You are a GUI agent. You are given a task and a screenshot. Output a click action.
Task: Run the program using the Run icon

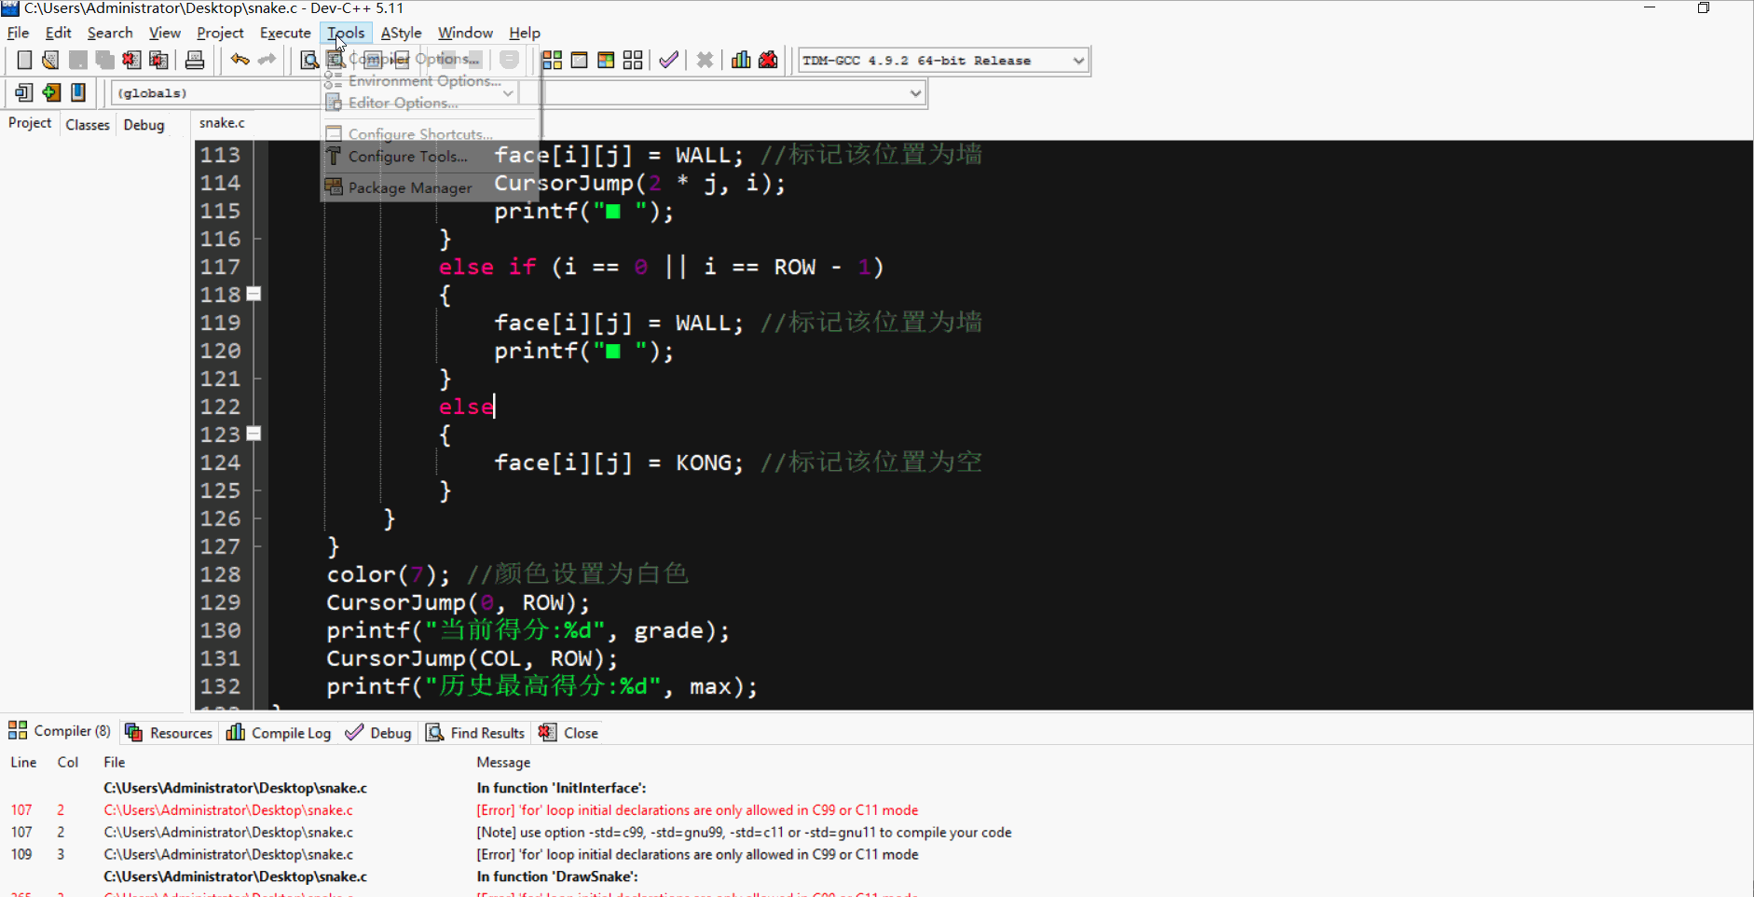tap(579, 60)
